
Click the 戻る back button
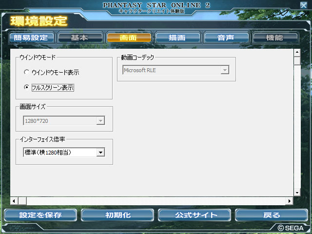click(x=272, y=215)
